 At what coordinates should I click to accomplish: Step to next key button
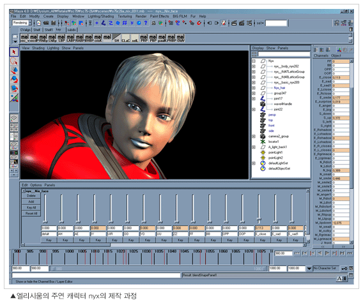coord(334,253)
